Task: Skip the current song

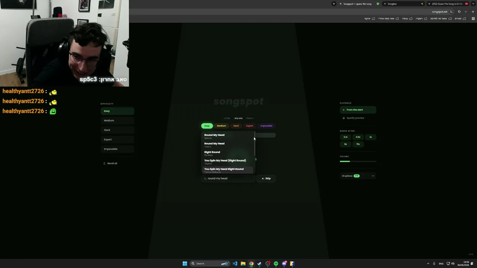Action: (x=266, y=178)
